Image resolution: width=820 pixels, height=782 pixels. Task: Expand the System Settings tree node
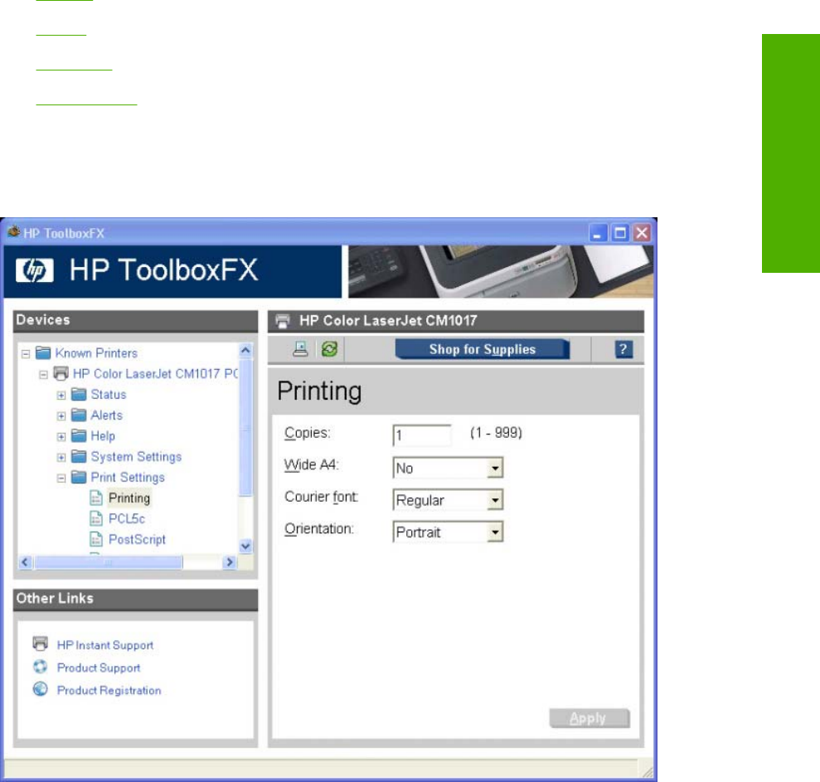61,458
